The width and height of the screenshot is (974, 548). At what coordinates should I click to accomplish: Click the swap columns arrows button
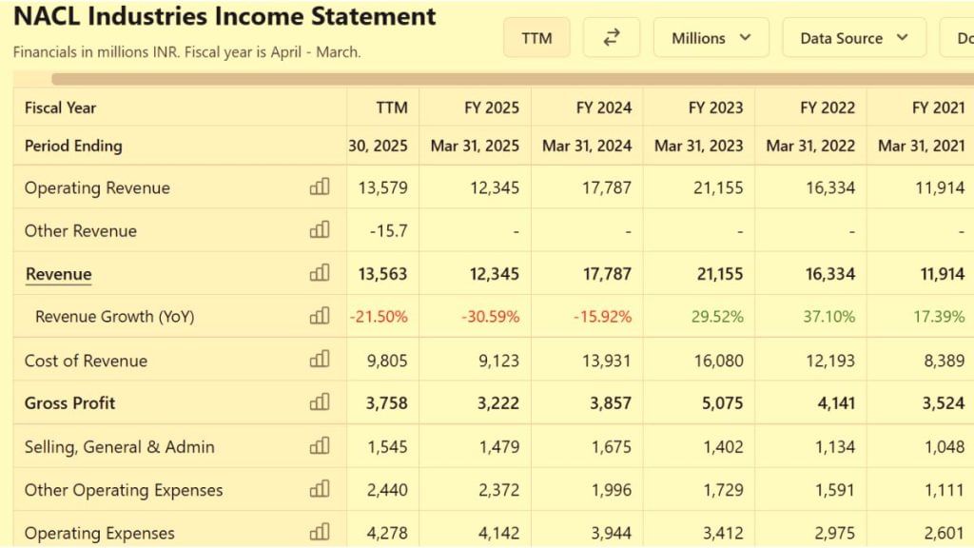tap(612, 38)
